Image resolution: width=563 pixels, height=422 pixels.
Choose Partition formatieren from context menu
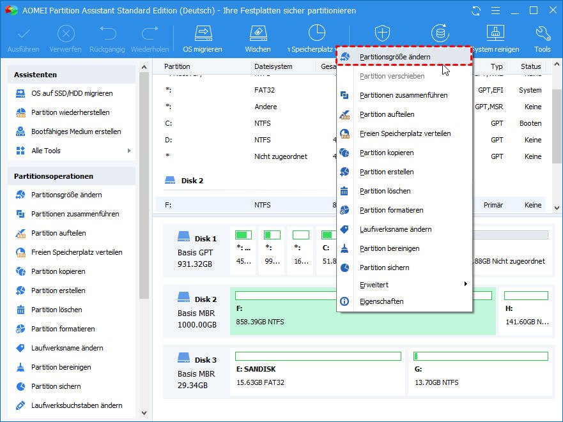point(404,210)
